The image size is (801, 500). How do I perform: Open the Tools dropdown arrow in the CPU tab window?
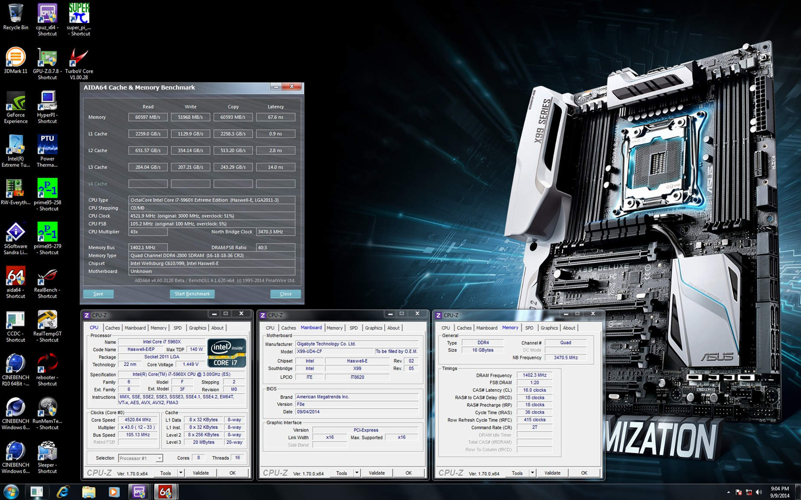(181, 473)
